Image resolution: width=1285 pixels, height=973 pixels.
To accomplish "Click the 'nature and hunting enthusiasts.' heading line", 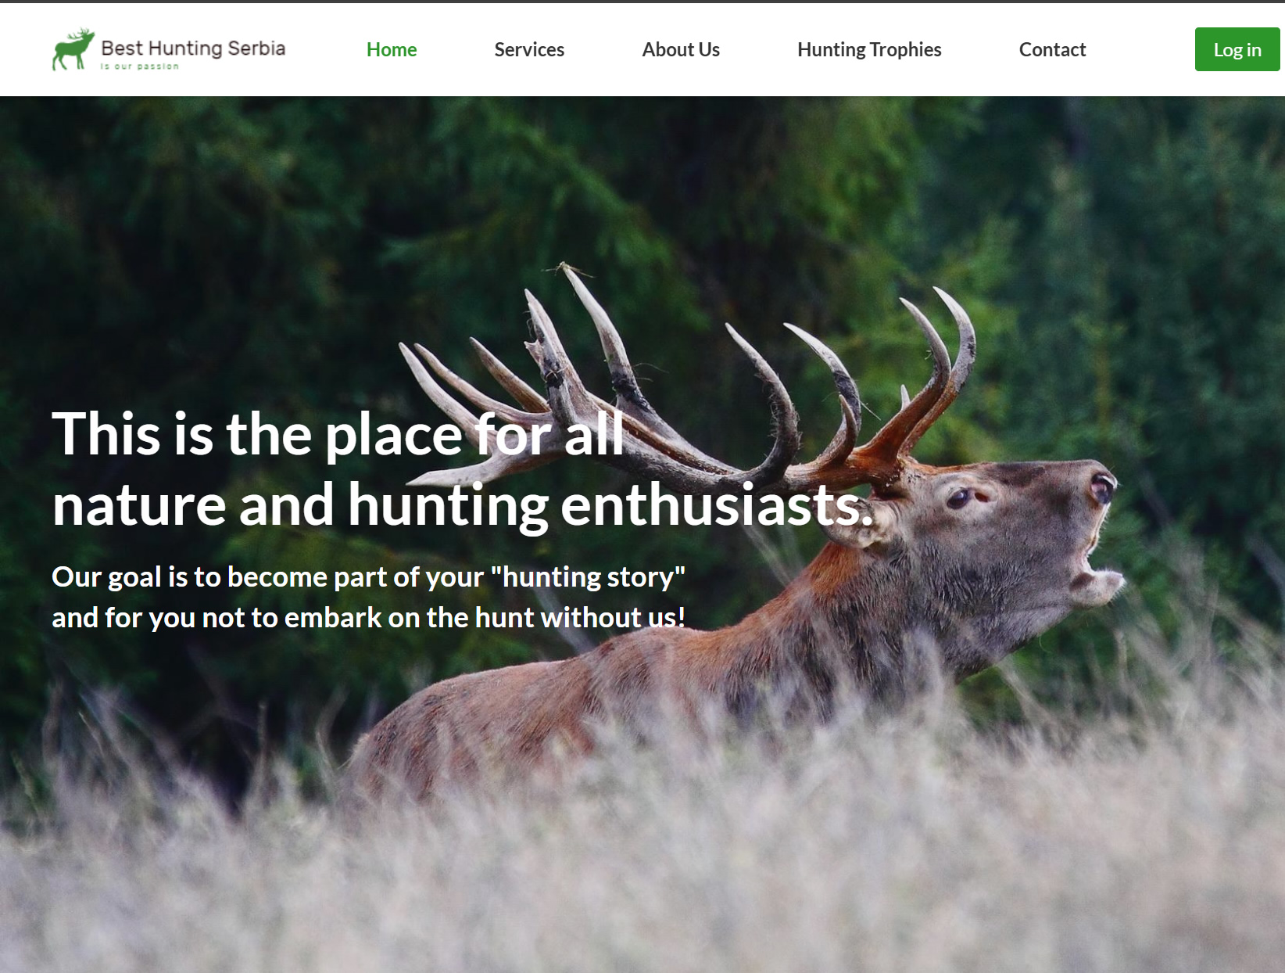I will [462, 505].
